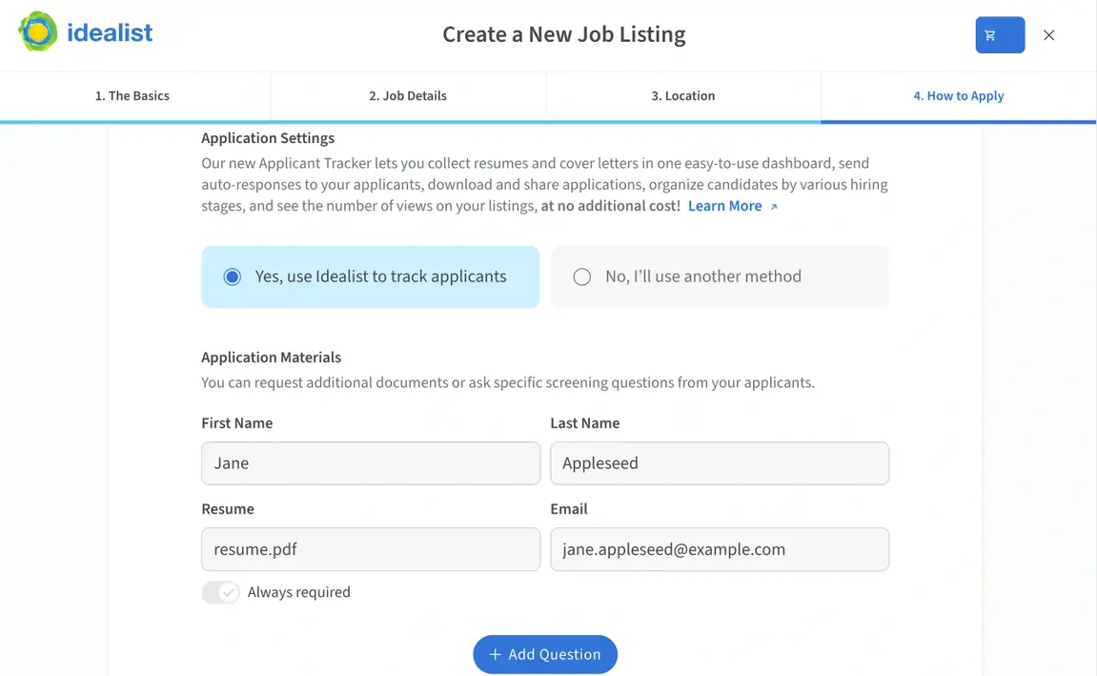Screen dimensions: 1097x676
Task: Click the Idealist logo
Action: [x=86, y=32]
